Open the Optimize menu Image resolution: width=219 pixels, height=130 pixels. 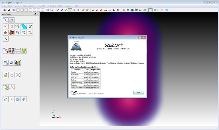tap(52, 6)
